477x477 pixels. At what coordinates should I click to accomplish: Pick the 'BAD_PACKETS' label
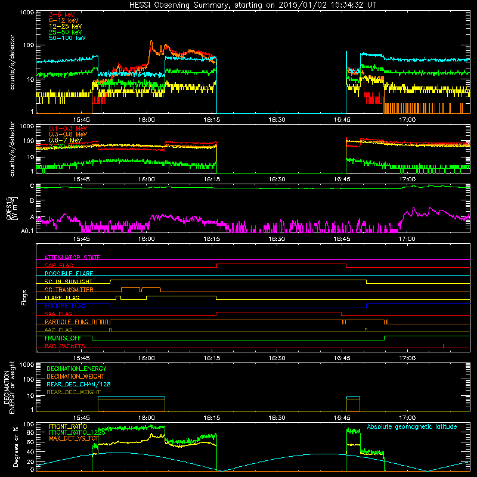point(65,346)
